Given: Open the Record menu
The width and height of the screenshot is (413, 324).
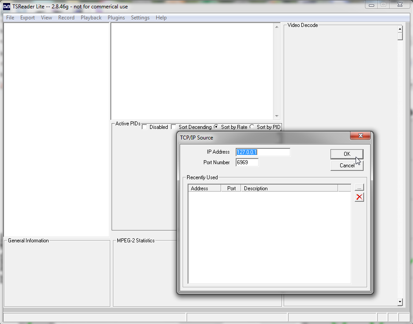Looking at the screenshot, I should (66, 18).
